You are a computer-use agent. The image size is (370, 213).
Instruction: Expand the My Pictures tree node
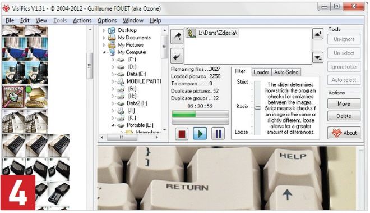pos(104,45)
